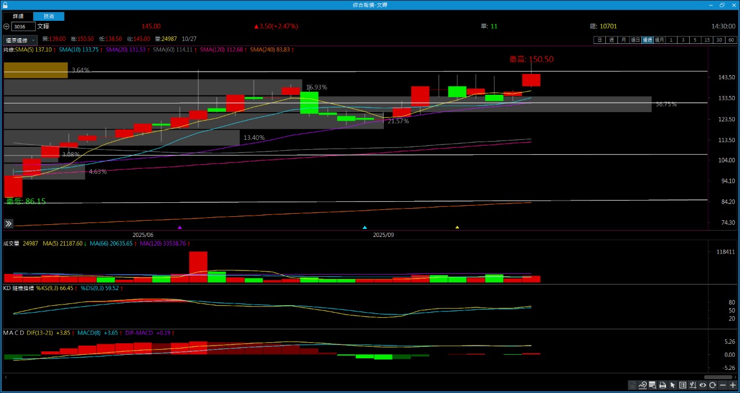Choose the 日 daily period button

(600, 40)
